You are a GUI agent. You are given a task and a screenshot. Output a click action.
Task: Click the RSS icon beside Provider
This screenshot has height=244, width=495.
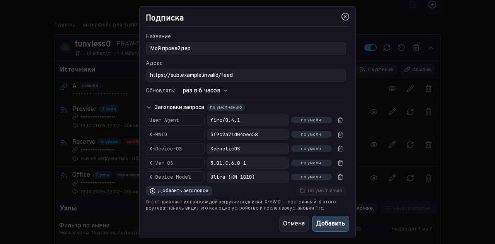(x=64, y=109)
